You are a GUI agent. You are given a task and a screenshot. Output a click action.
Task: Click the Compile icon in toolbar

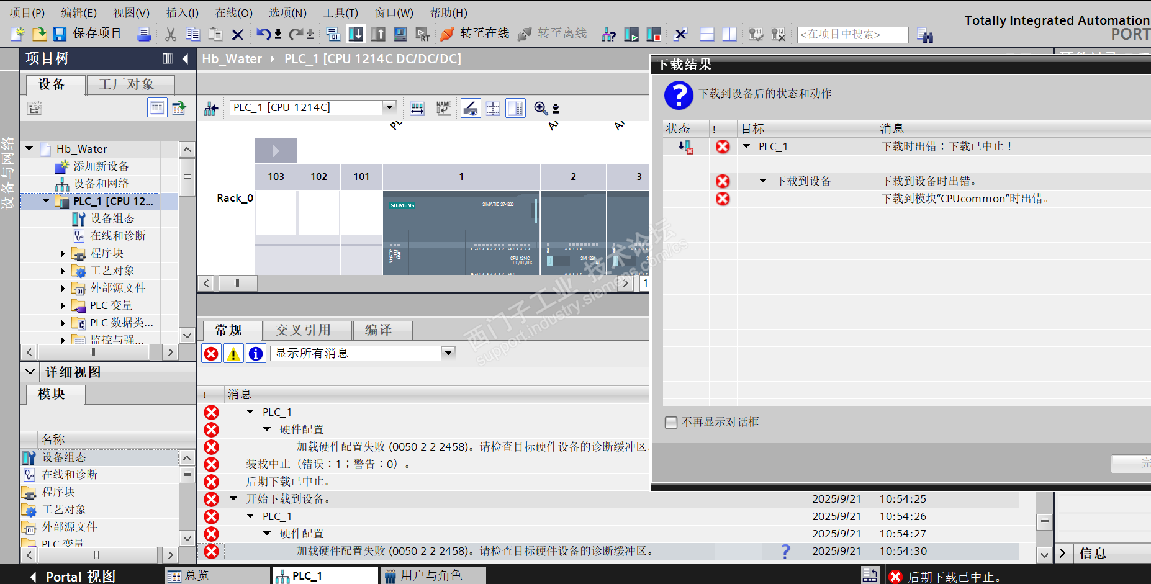pos(333,34)
